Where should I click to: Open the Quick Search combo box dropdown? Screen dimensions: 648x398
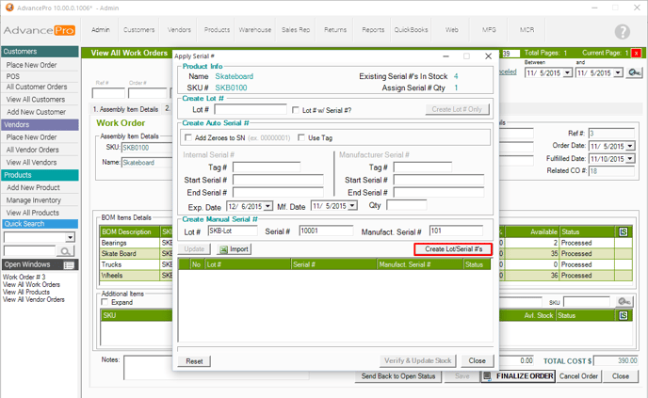coord(70,237)
